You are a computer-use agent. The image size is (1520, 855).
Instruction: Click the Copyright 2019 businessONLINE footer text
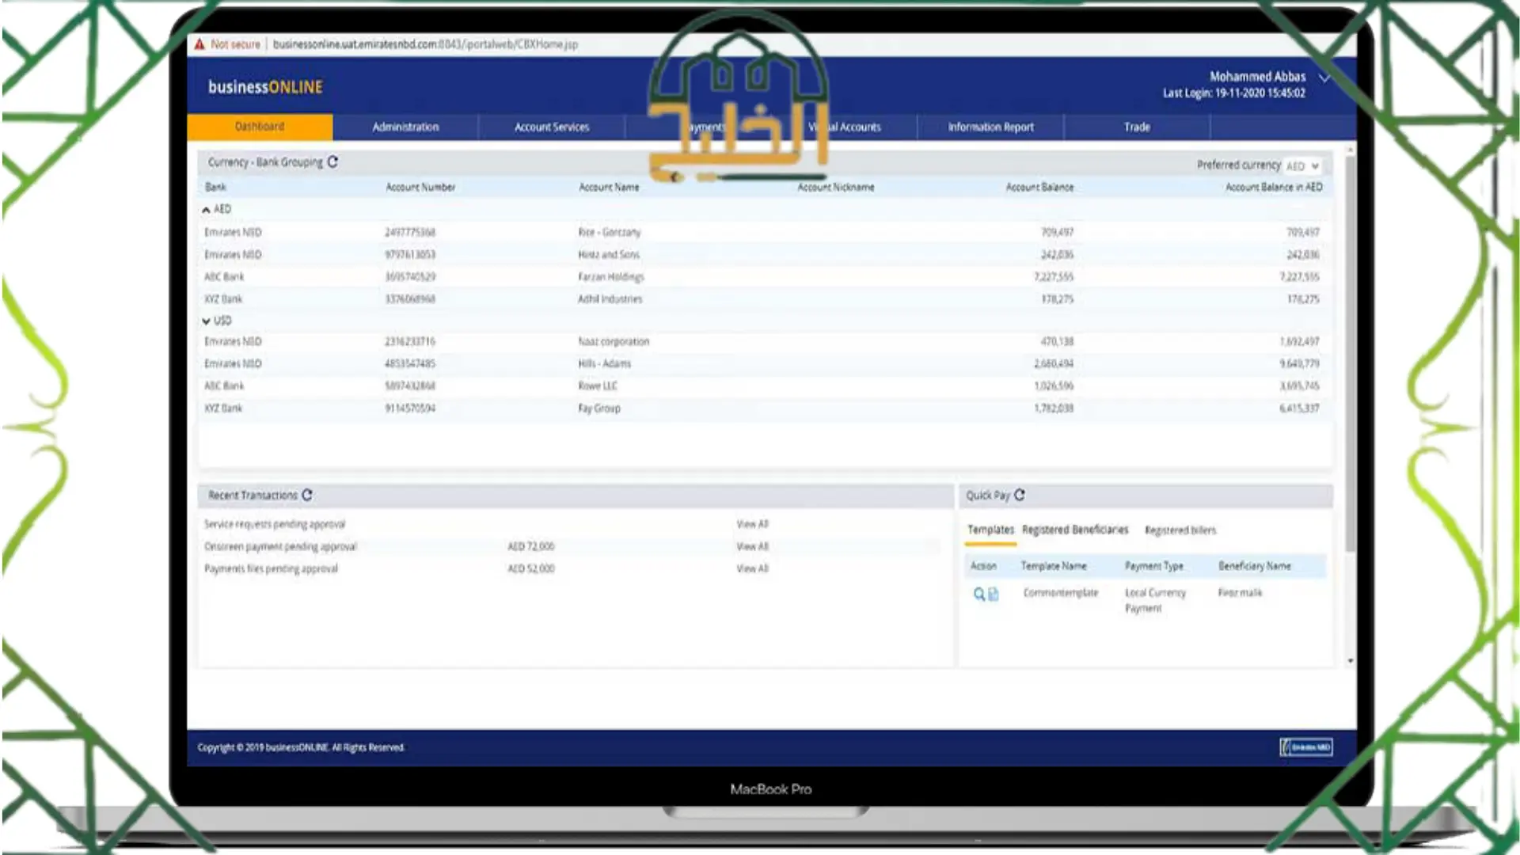click(301, 747)
